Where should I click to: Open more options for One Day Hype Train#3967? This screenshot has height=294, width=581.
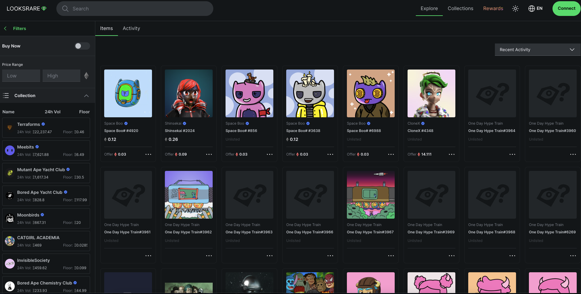(x=391, y=256)
